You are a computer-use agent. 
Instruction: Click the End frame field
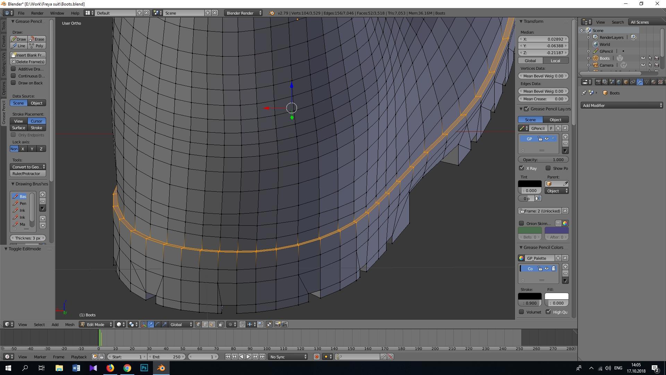(166, 357)
